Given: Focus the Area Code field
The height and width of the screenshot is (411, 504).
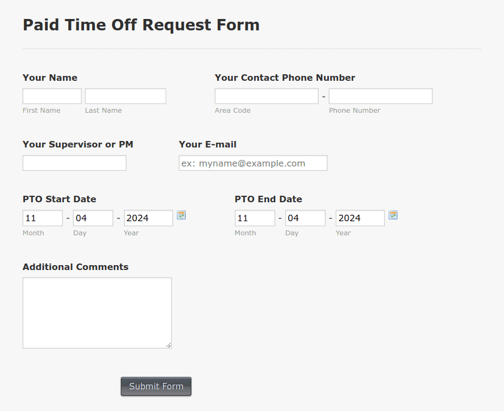Looking at the screenshot, I should pyautogui.click(x=266, y=95).
